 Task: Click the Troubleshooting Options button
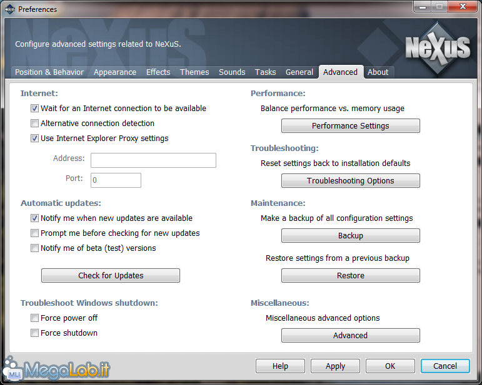pyautogui.click(x=350, y=181)
